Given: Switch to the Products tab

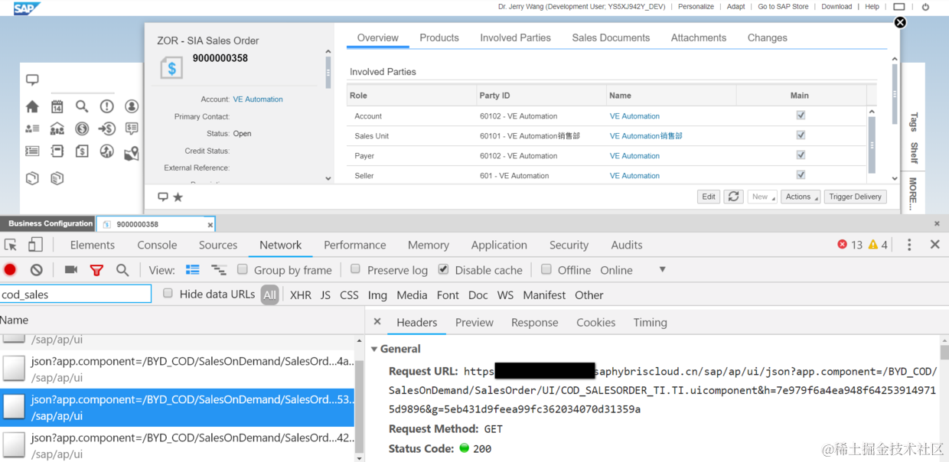Looking at the screenshot, I should 439,37.
